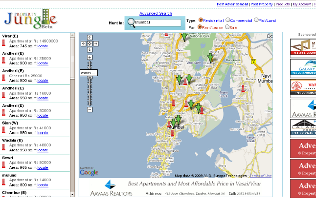Pan the map left with the arrow
Viewport: 316px width, 203px height.
(84, 43)
